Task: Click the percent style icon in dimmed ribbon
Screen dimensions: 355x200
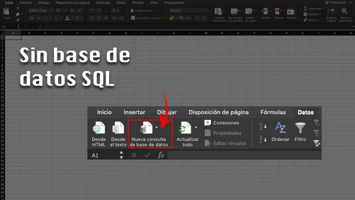Action: pos(181,18)
